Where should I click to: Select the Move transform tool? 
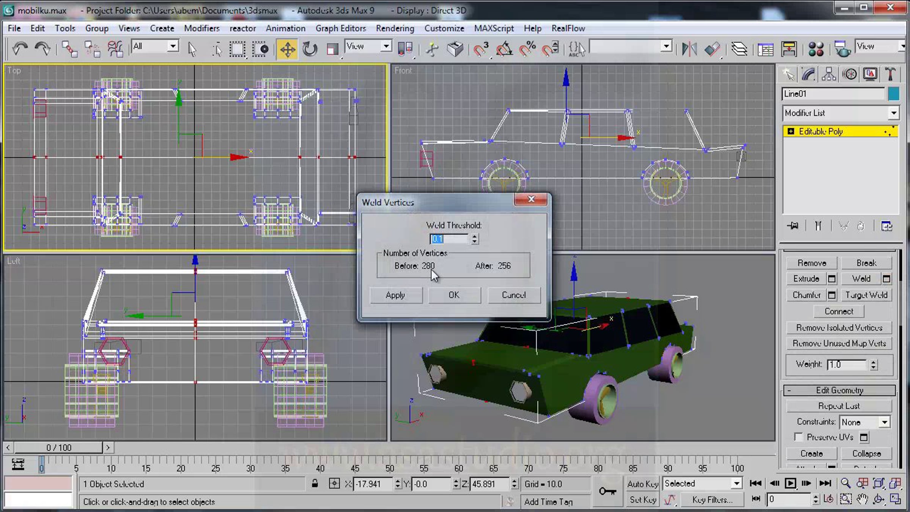tap(287, 49)
